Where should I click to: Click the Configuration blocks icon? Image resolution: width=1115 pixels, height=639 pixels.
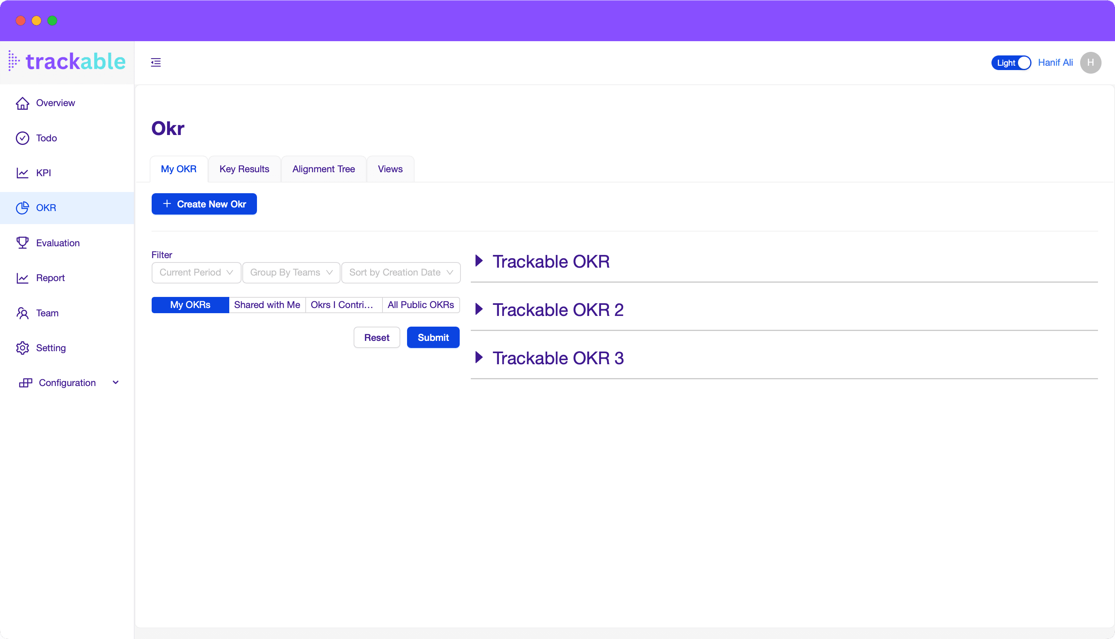25,383
